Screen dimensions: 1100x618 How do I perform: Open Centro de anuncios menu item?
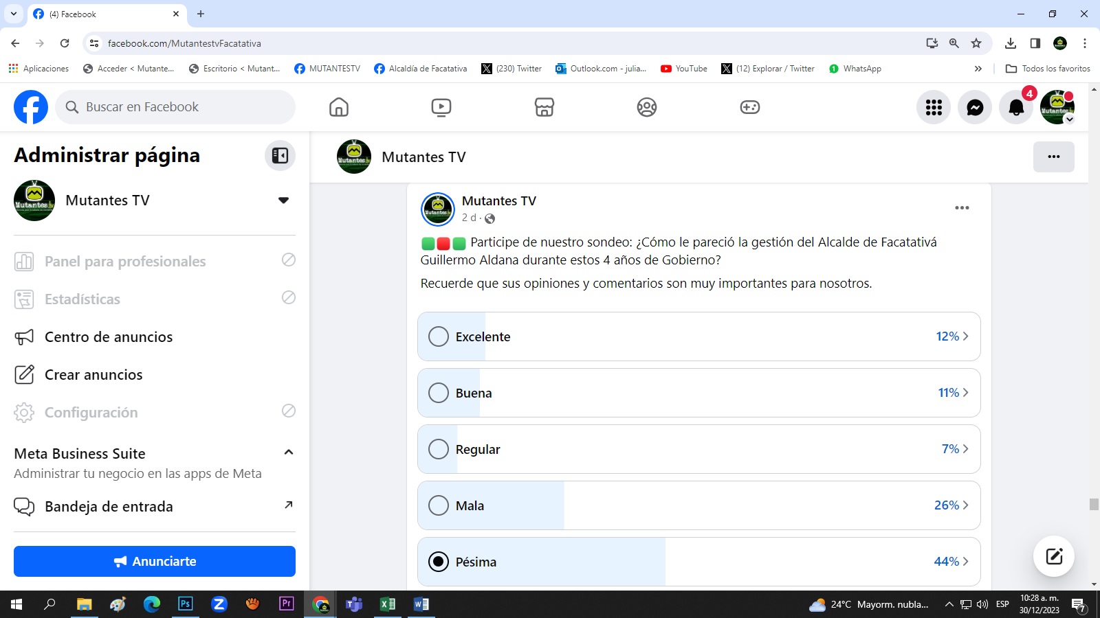coord(108,337)
